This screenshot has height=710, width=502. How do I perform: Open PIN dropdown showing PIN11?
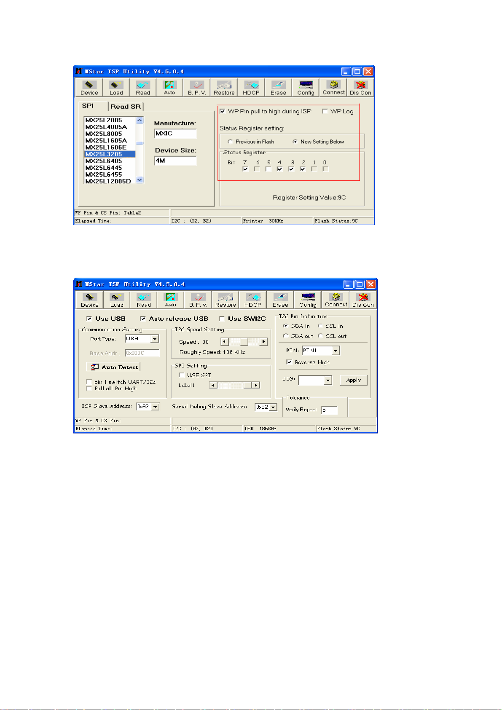click(x=336, y=351)
